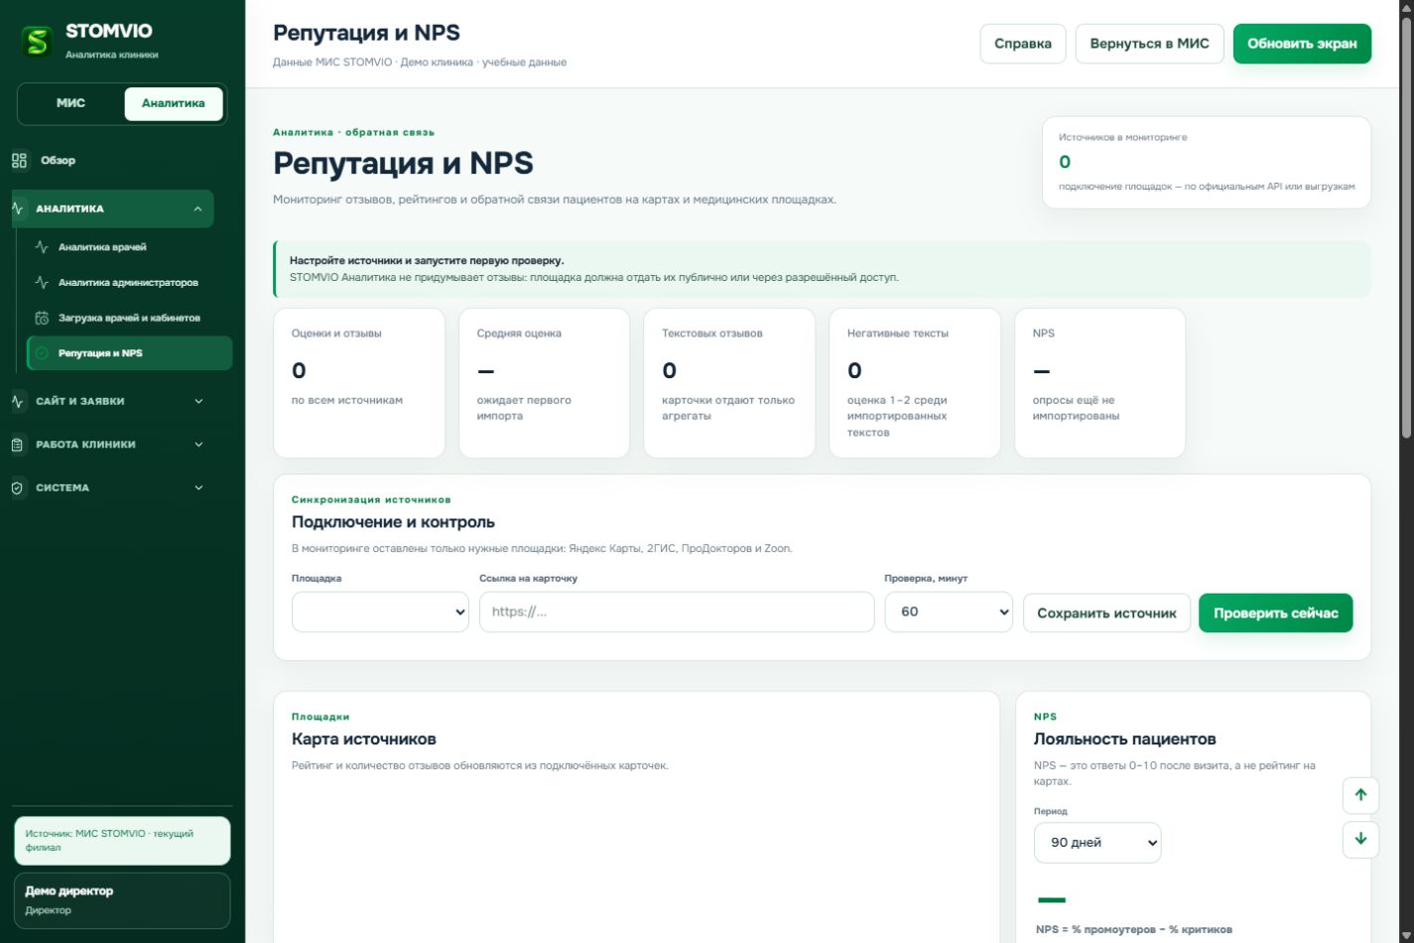
Task: Open Аналитика администраторов page
Action: click(130, 283)
